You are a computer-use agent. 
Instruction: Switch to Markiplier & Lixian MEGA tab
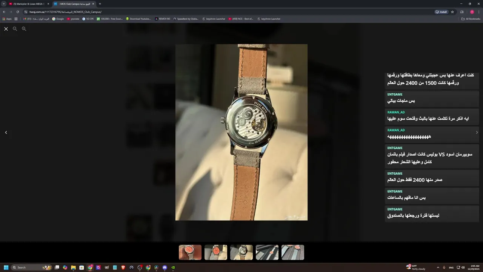pyautogui.click(x=29, y=4)
